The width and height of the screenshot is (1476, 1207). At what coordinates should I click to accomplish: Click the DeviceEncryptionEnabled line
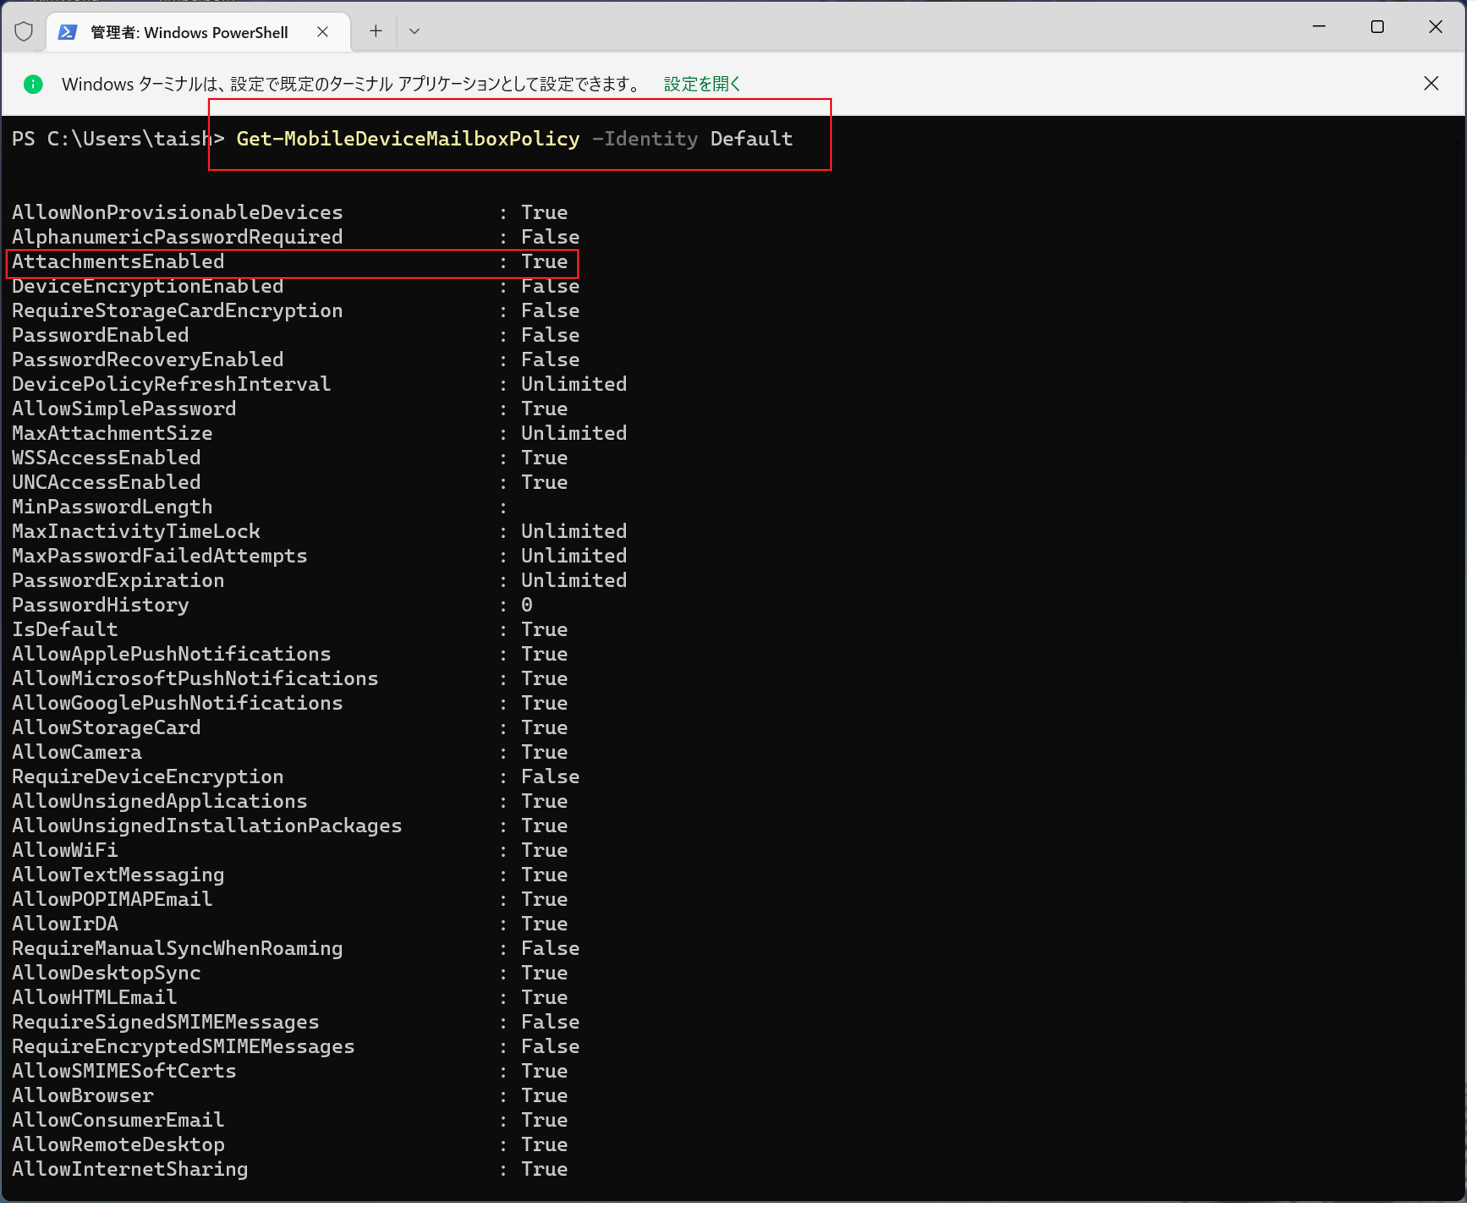pyautogui.click(x=296, y=286)
